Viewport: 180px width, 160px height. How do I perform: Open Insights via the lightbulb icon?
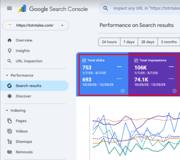pos(9,51)
